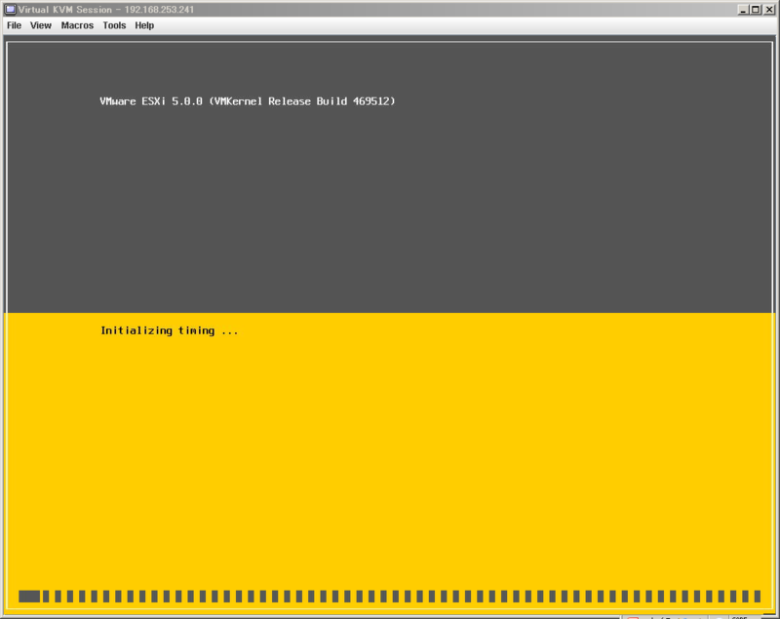Minimize the Virtual KVM Session window
Viewport: 780px width, 619px height.
[743, 10]
